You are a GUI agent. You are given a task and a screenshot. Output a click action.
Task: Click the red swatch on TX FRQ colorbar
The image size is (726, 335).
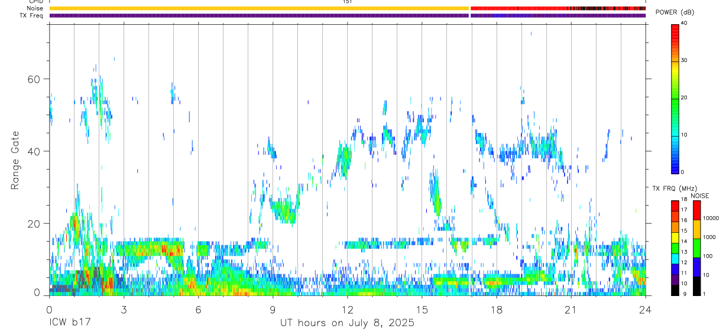pyautogui.click(x=675, y=206)
